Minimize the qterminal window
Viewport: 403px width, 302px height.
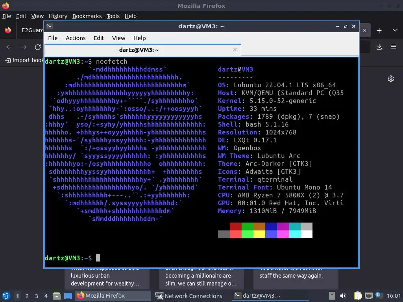(337, 26)
